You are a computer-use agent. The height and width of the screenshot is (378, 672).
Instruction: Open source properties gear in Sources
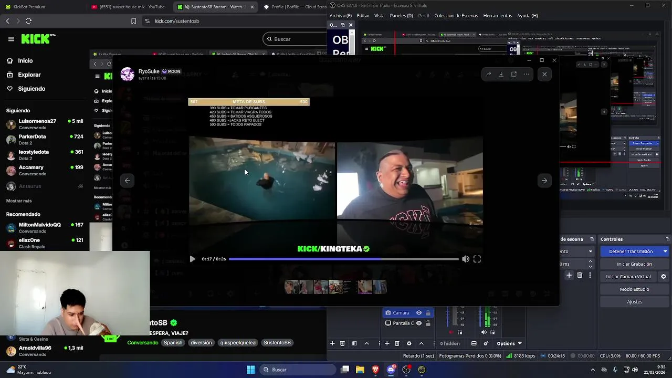coord(409,343)
